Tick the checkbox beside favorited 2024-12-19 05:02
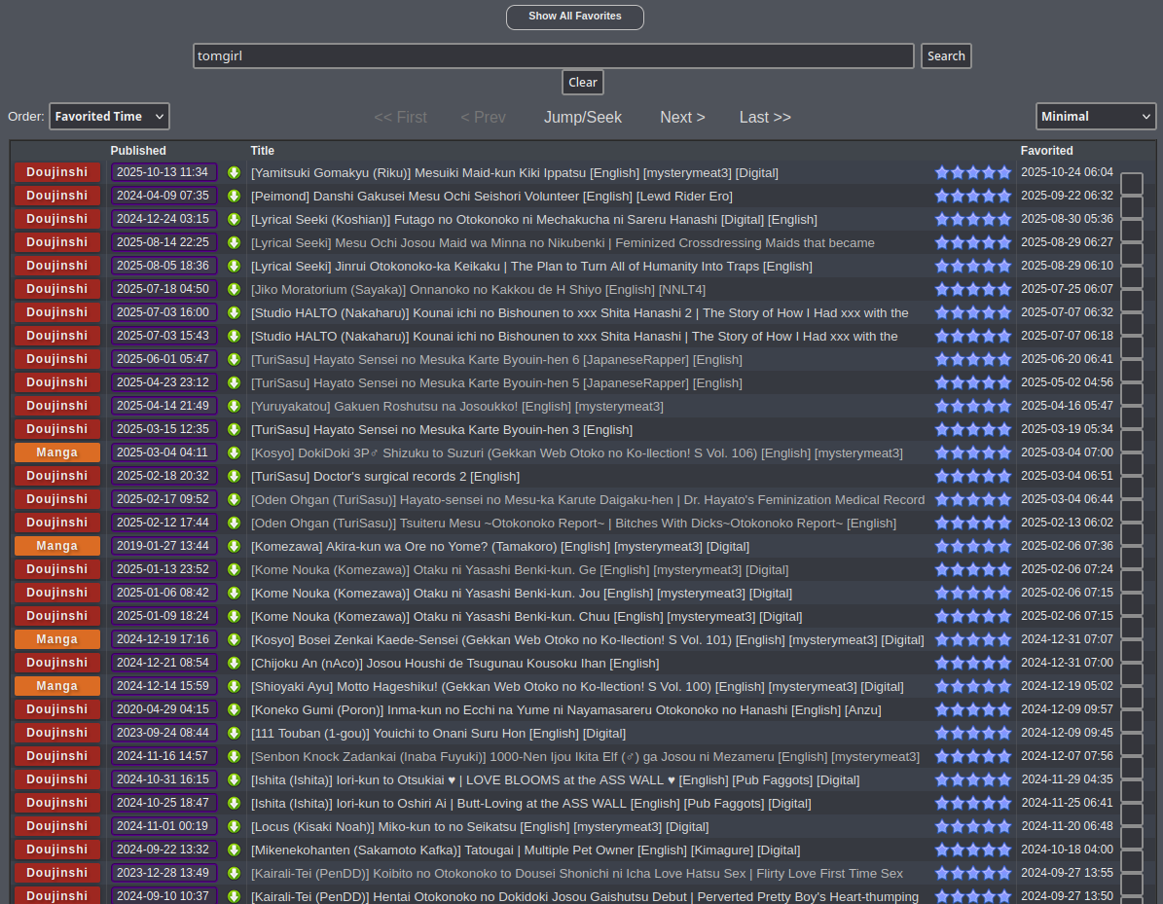Screen dimensions: 1163x904 pyautogui.click(x=1132, y=697)
